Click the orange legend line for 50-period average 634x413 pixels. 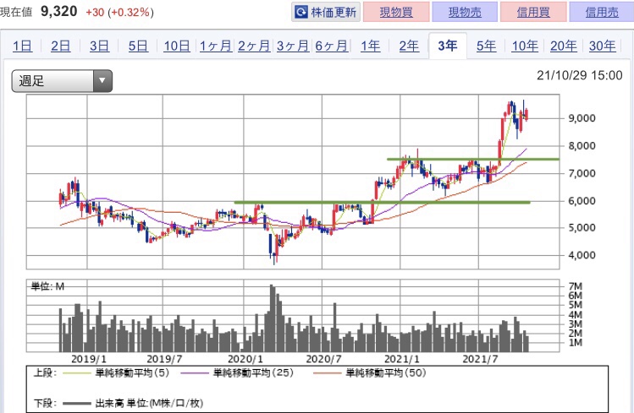tap(328, 373)
